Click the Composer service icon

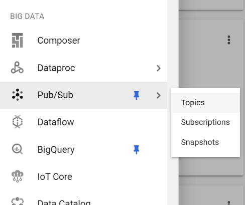(18, 40)
